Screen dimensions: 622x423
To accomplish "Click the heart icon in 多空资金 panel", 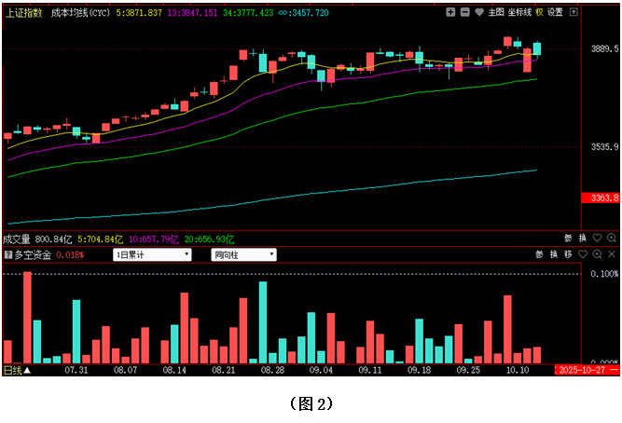I will (x=583, y=254).
